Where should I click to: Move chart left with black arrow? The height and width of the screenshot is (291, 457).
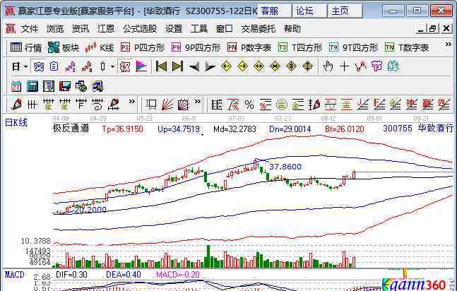[x=194, y=67]
